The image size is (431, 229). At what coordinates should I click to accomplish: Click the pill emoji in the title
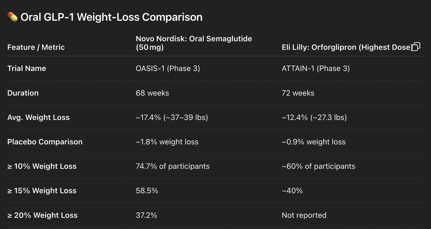coord(12,17)
